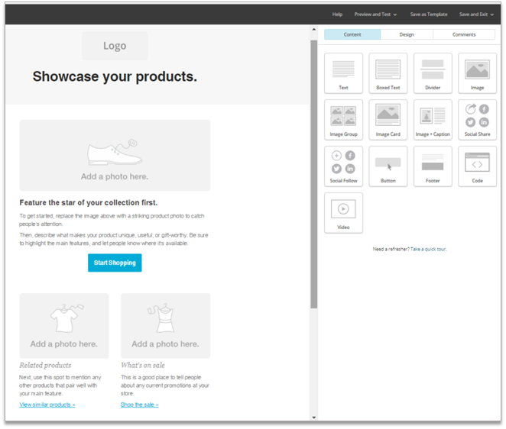Select the Footer content block
Screen dimensions: 506x429
(433, 166)
